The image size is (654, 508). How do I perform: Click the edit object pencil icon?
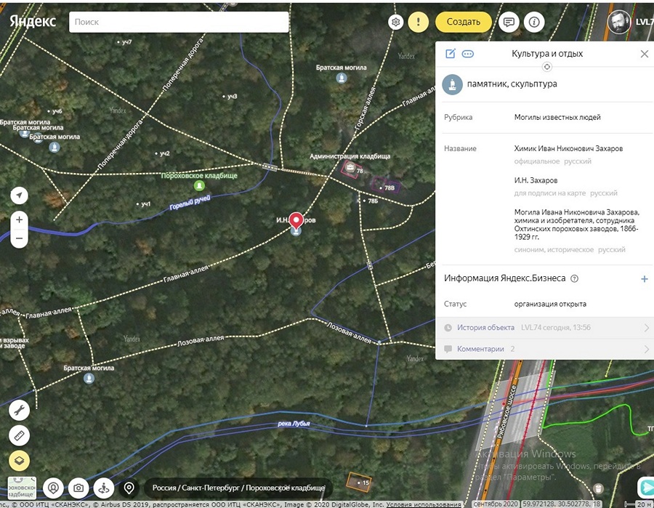pyautogui.click(x=451, y=54)
